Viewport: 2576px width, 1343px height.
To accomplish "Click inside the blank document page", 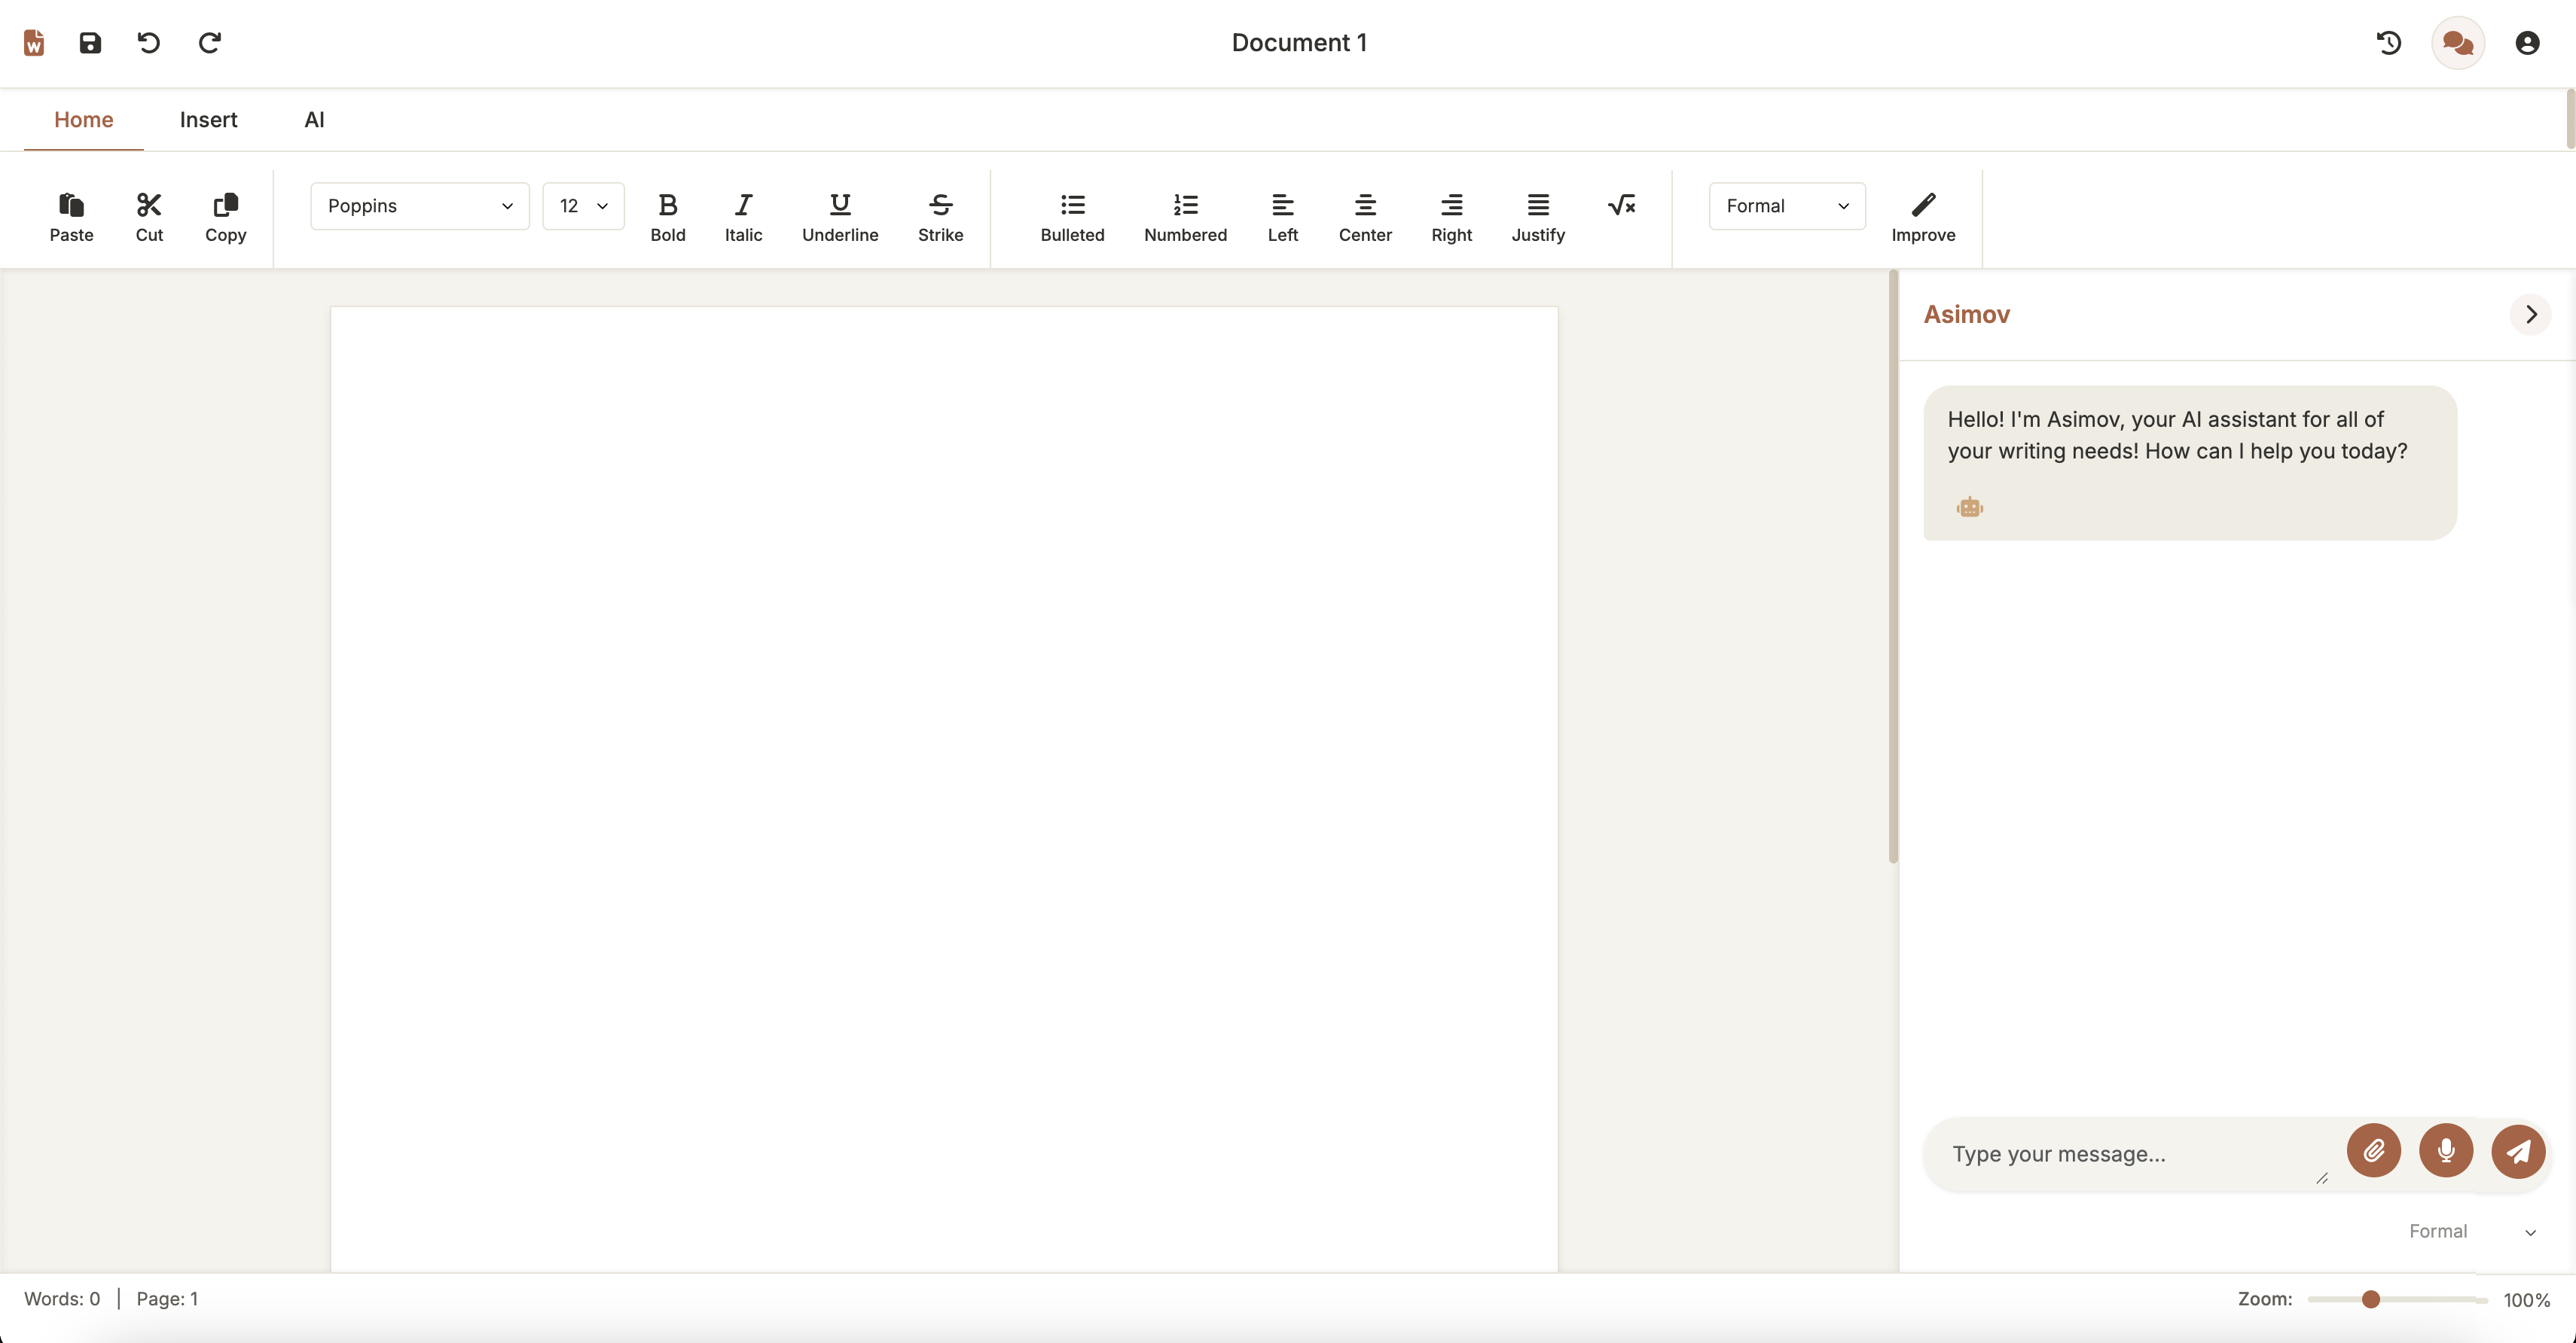I will (944, 790).
